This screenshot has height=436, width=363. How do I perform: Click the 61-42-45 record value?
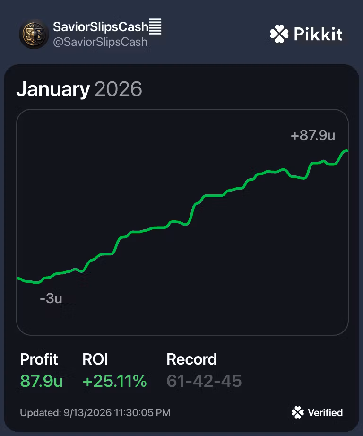[x=204, y=381]
